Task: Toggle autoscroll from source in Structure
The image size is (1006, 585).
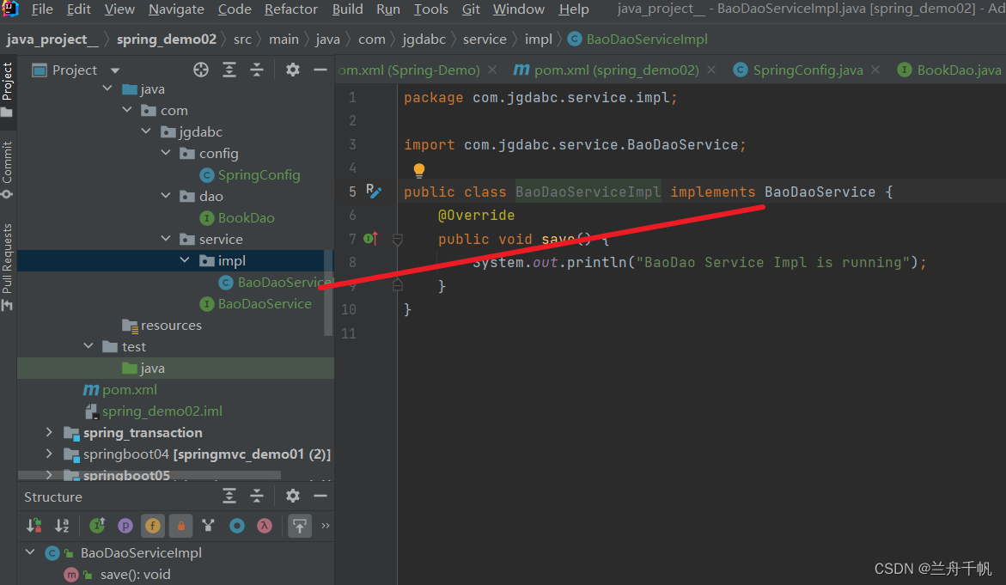Action: (x=300, y=526)
